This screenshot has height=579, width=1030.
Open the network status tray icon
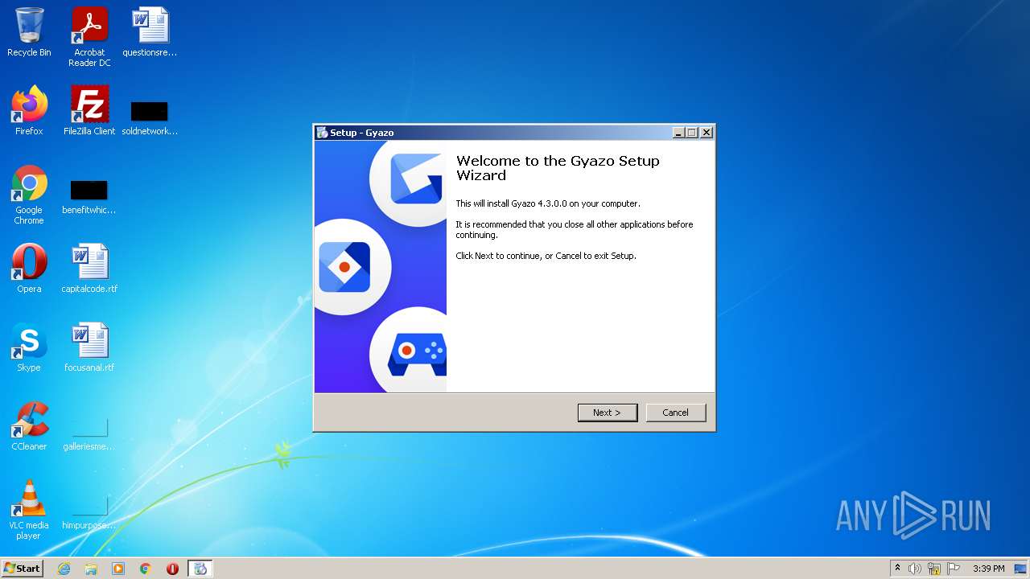pos(934,569)
